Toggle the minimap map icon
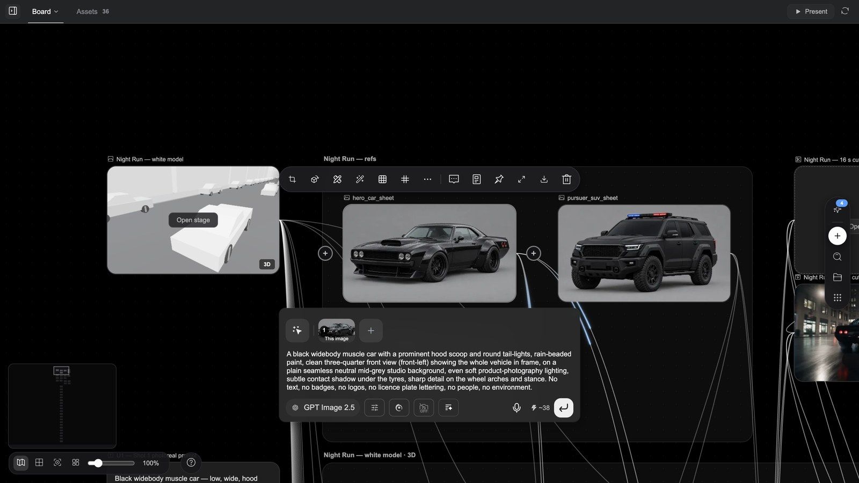This screenshot has width=859, height=483. point(21,463)
